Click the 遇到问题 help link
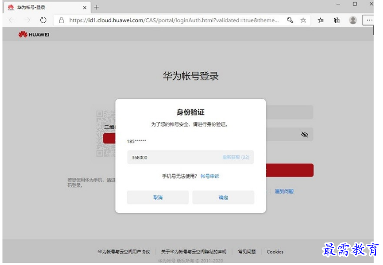 284,191
